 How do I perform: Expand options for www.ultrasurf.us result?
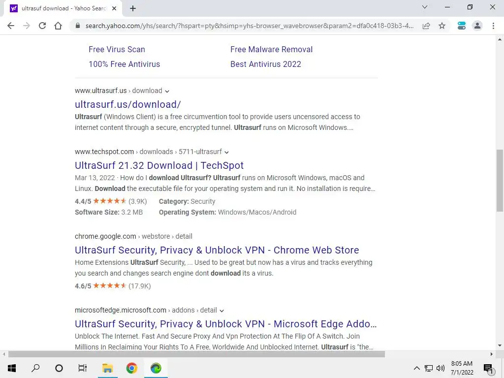click(x=167, y=91)
